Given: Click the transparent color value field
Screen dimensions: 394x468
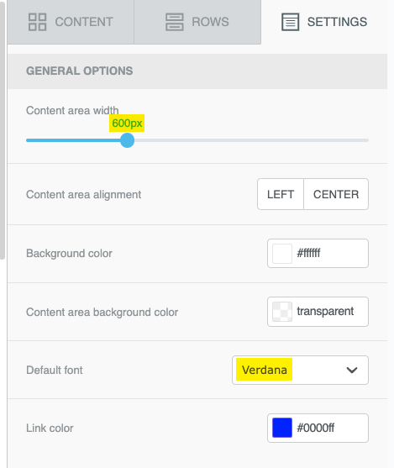Looking at the screenshot, I should click(x=318, y=312).
